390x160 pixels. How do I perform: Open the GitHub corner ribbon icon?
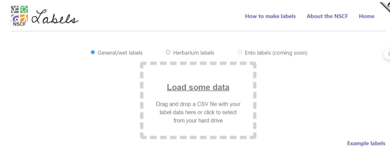[x=385, y=6]
